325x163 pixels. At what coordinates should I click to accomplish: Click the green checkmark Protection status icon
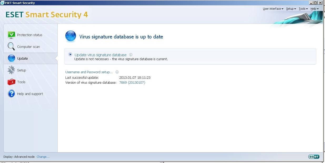[12, 35]
